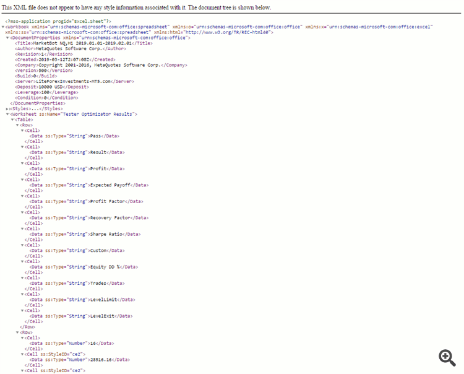Viewport: 464px width, 374px height.
Task: Click the Author MetaQuotes Software Corp. line
Action: pos(71,48)
